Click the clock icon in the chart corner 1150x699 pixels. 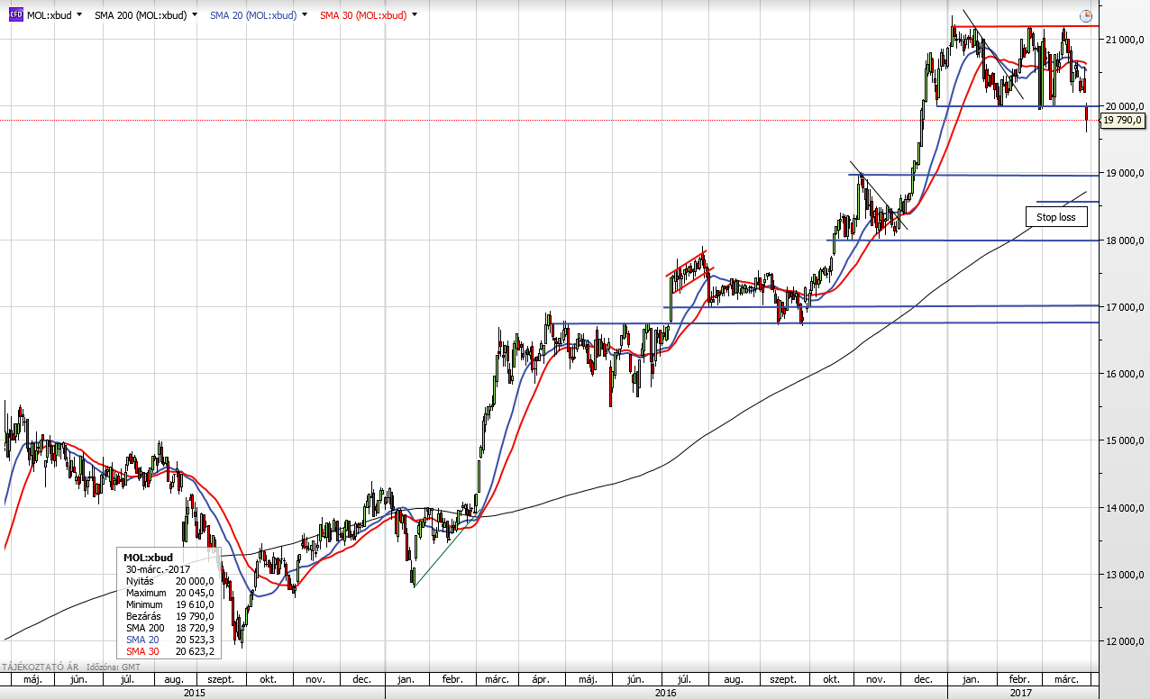coord(1085,16)
